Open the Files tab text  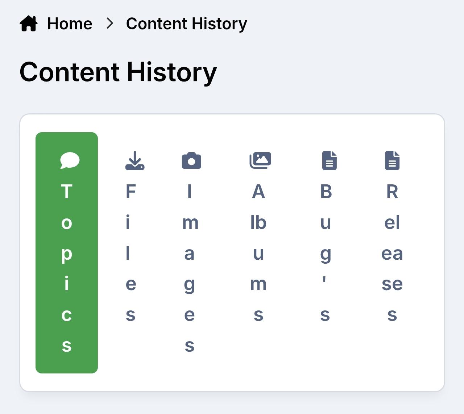[x=130, y=253]
